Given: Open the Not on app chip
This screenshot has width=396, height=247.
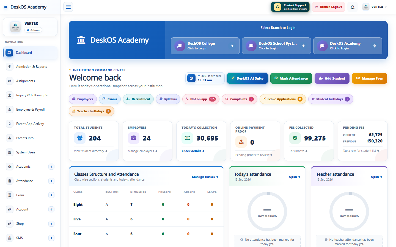Looking at the screenshot, I should (201, 99).
